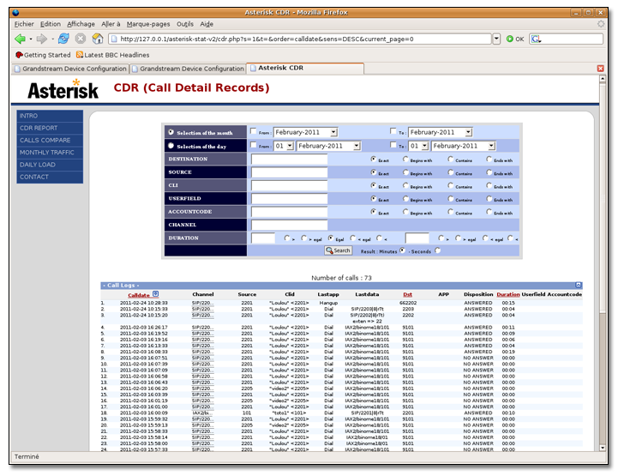Open the Edition menu

point(51,24)
